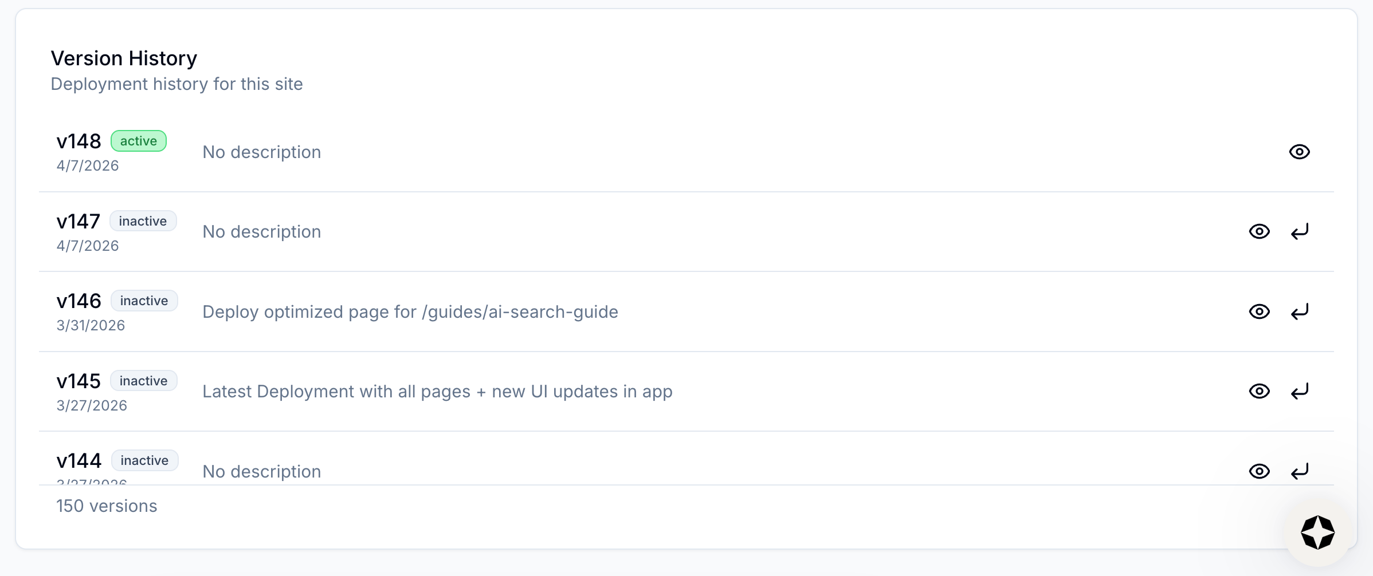Preview version v144 deployment

point(1260,471)
